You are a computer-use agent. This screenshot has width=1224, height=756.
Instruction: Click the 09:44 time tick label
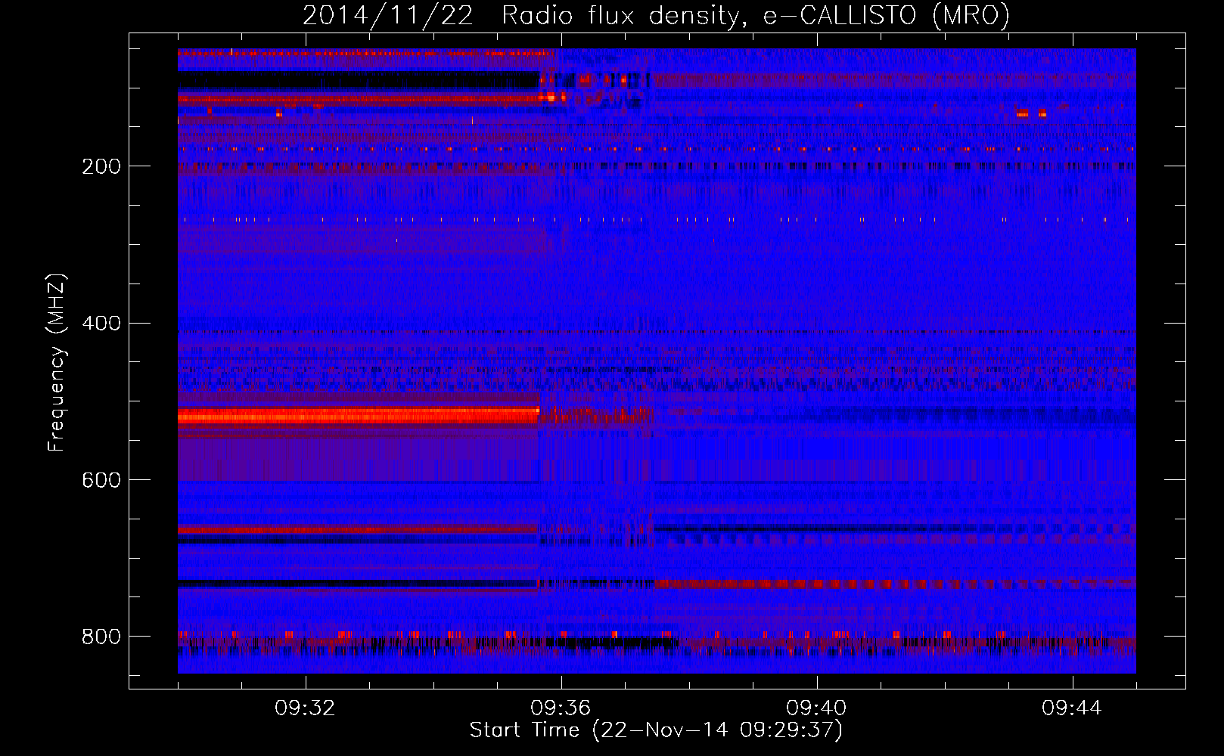pos(1072,708)
